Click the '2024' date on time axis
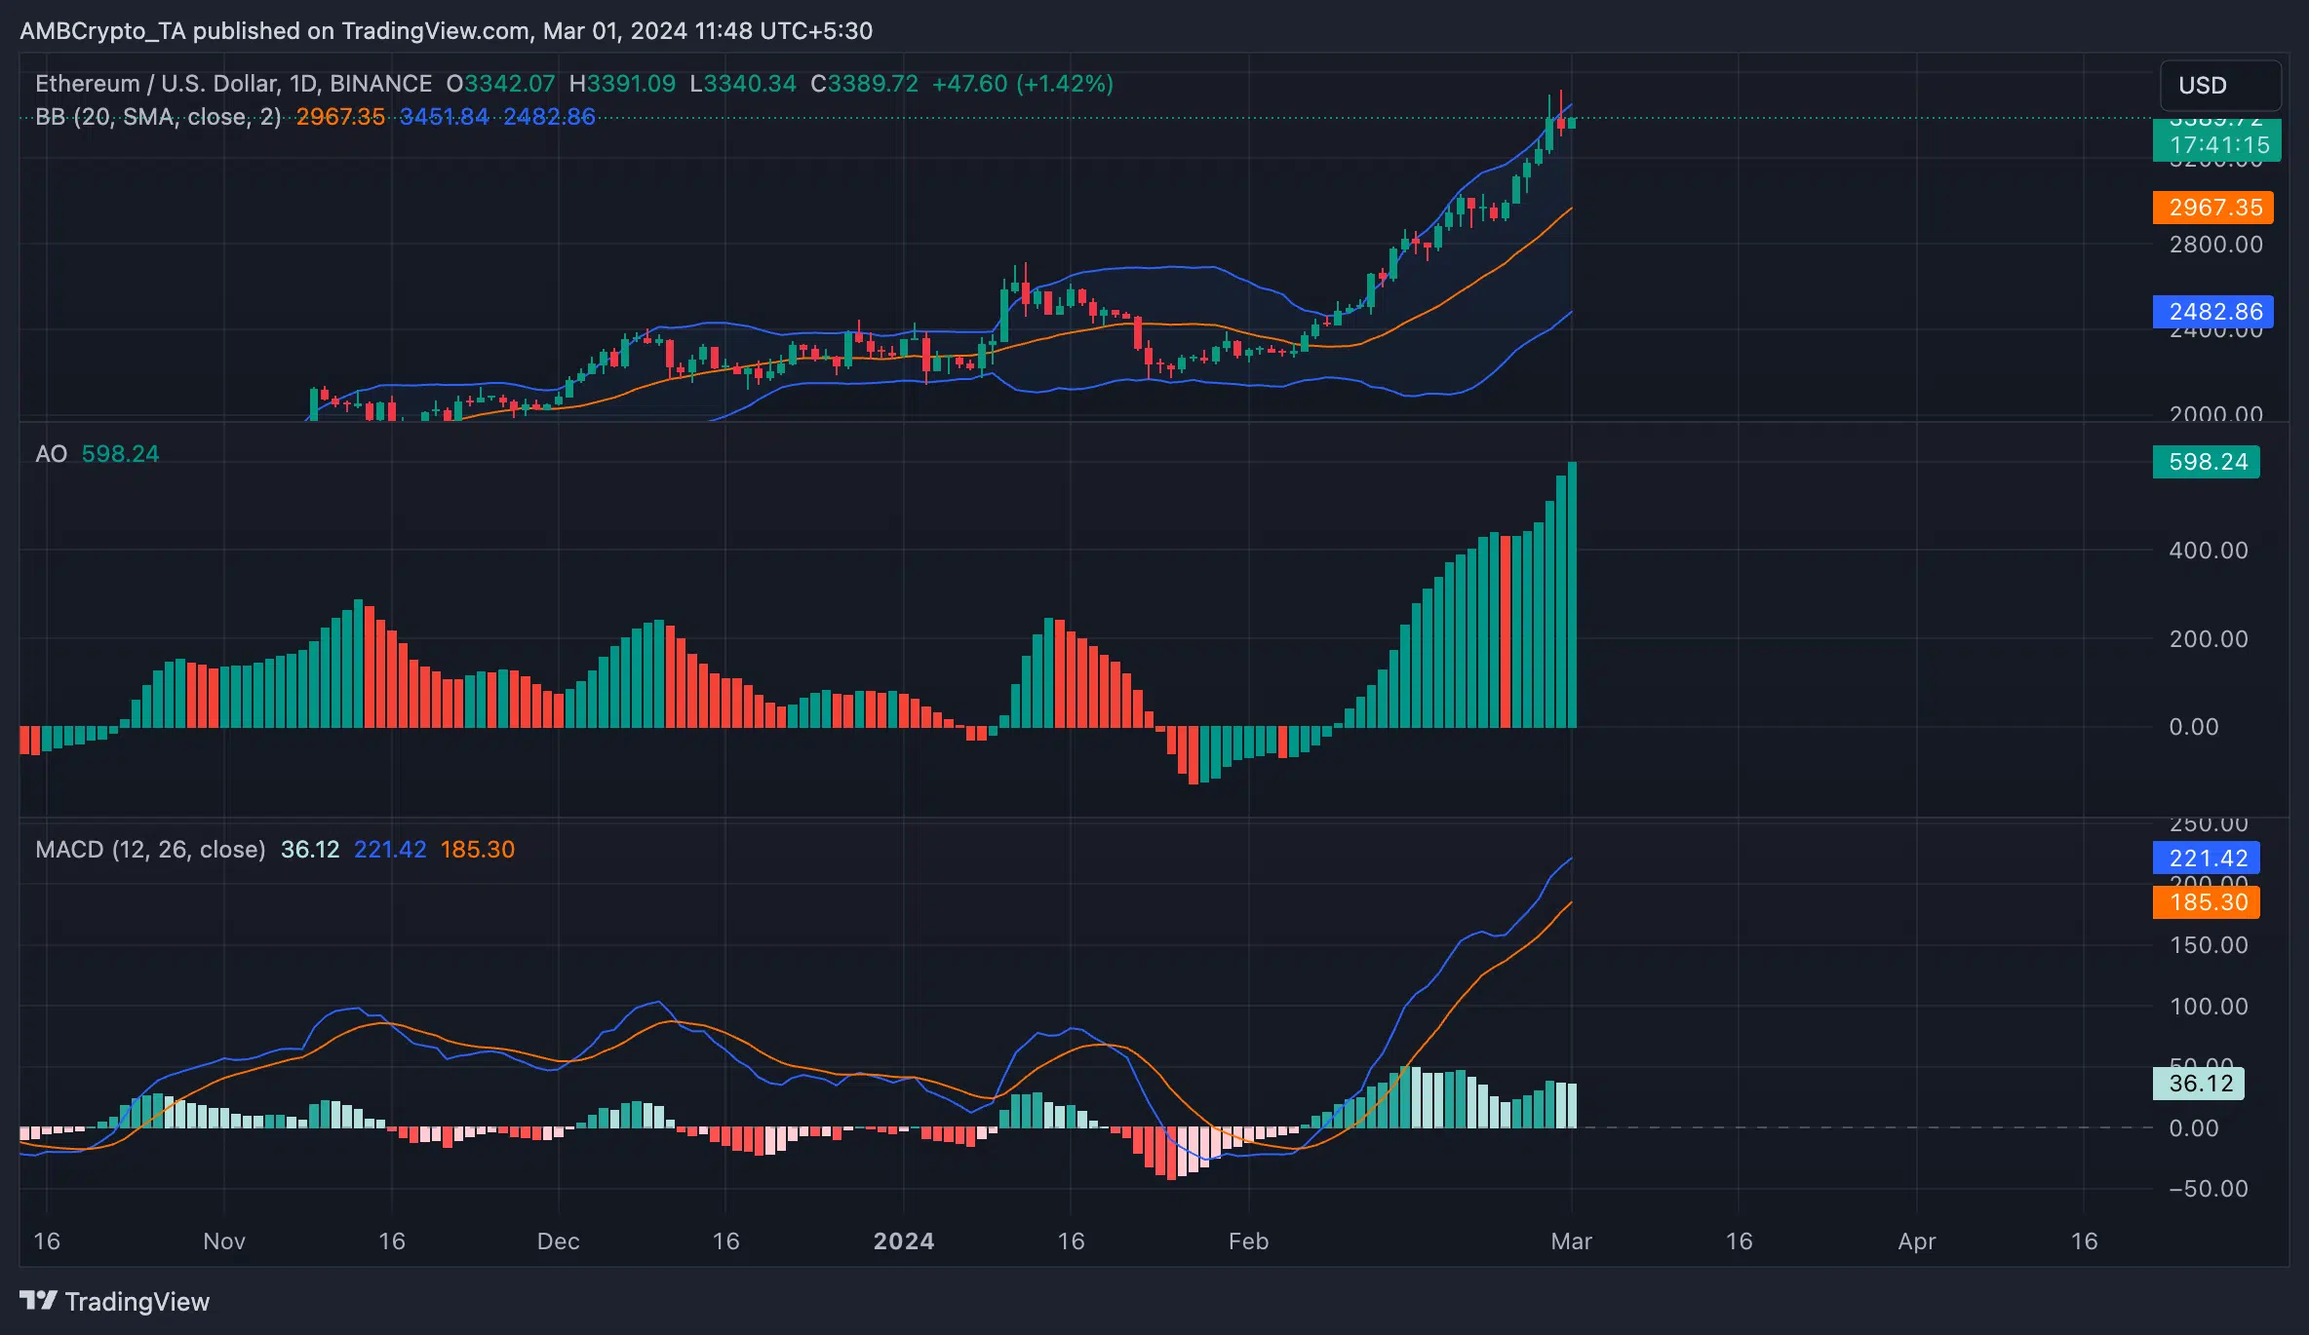This screenshot has width=2309, height=1335. [x=904, y=1241]
